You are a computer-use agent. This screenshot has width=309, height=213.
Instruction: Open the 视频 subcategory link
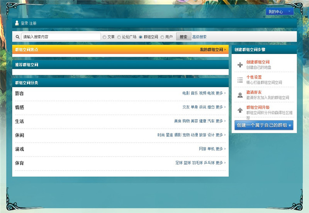tap(203, 93)
